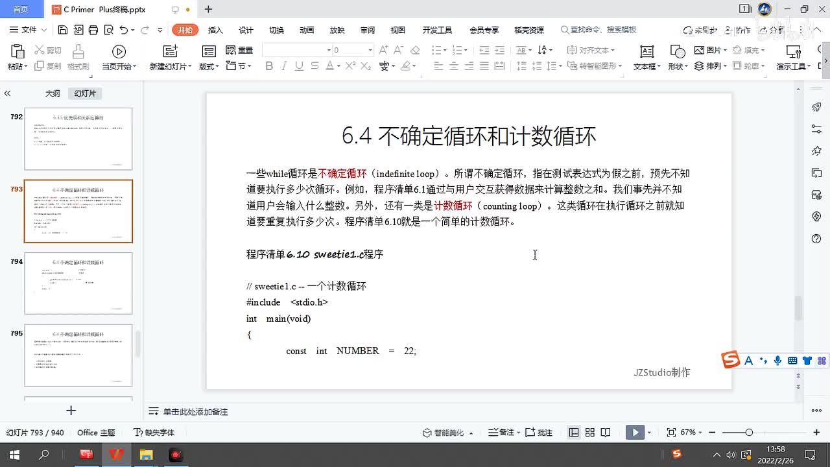Click the Presentation Tools (演示工具) icon
Viewport: 830px width, 467px height.
(794, 52)
